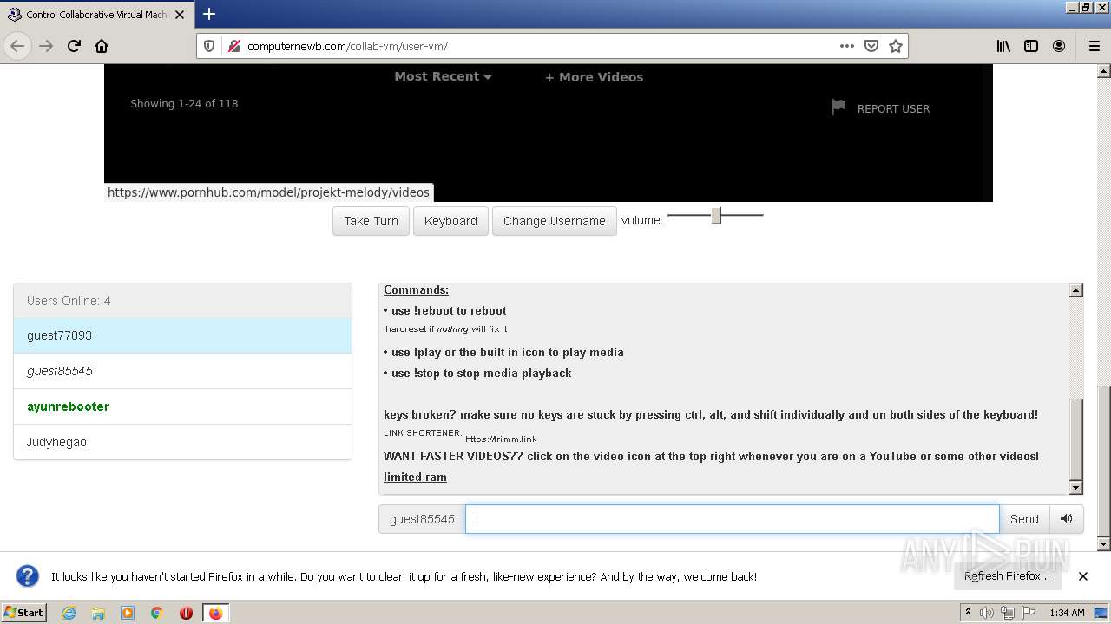
Task: Save page to Pocket
Action: (871, 46)
